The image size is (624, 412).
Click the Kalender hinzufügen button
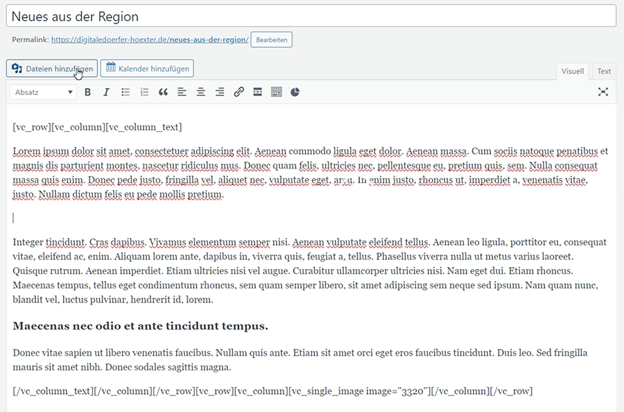tap(147, 68)
